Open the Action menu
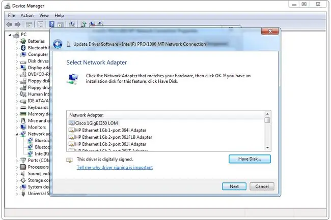Image resolution: width=331 pixels, height=220 pixels. pos(27,15)
